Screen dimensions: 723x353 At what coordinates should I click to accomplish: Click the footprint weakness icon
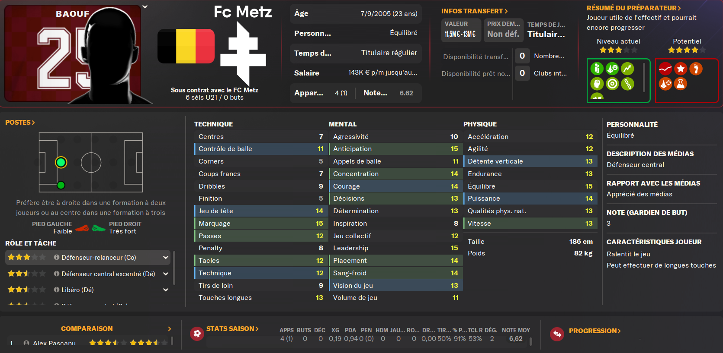[x=696, y=69]
